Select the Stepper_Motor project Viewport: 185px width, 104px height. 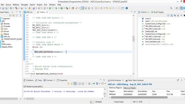point(7,47)
